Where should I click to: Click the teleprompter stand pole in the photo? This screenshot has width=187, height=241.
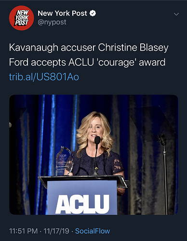coord(165,177)
